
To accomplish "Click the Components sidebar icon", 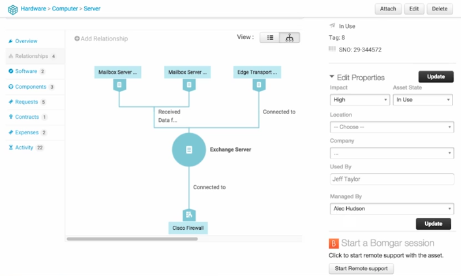I will 11,87.
